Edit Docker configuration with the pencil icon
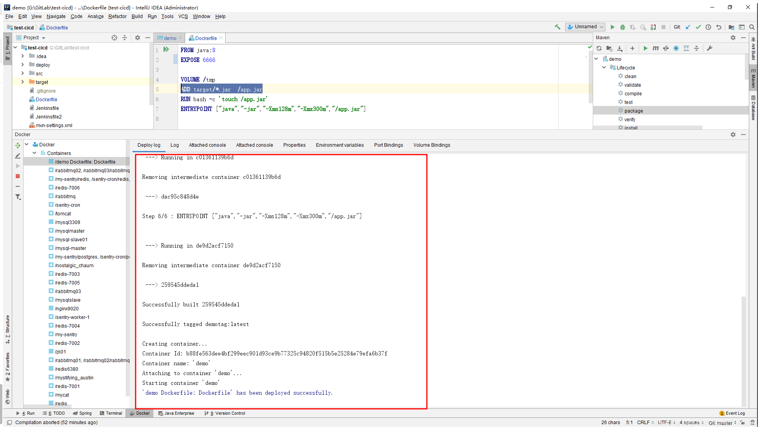761x430 pixels. [x=18, y=156]
